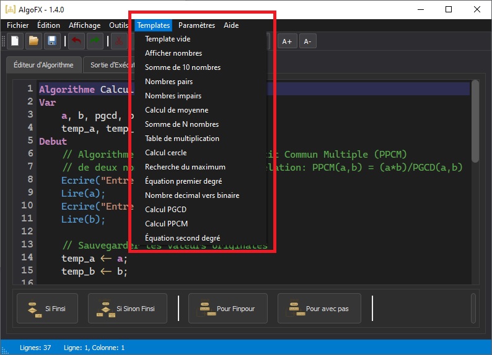This screenshot has height=355, width=492.
Task: Click 'temp_b ← b;' code line
Action: [94, 272]
